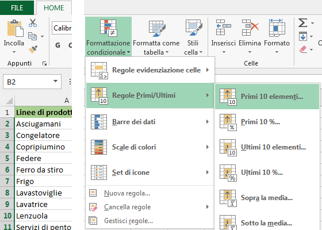This screenshot has height=230, width=322.
Task: Click the Formato cells icon
Action: pyautogui.click(x=277, y=28)
